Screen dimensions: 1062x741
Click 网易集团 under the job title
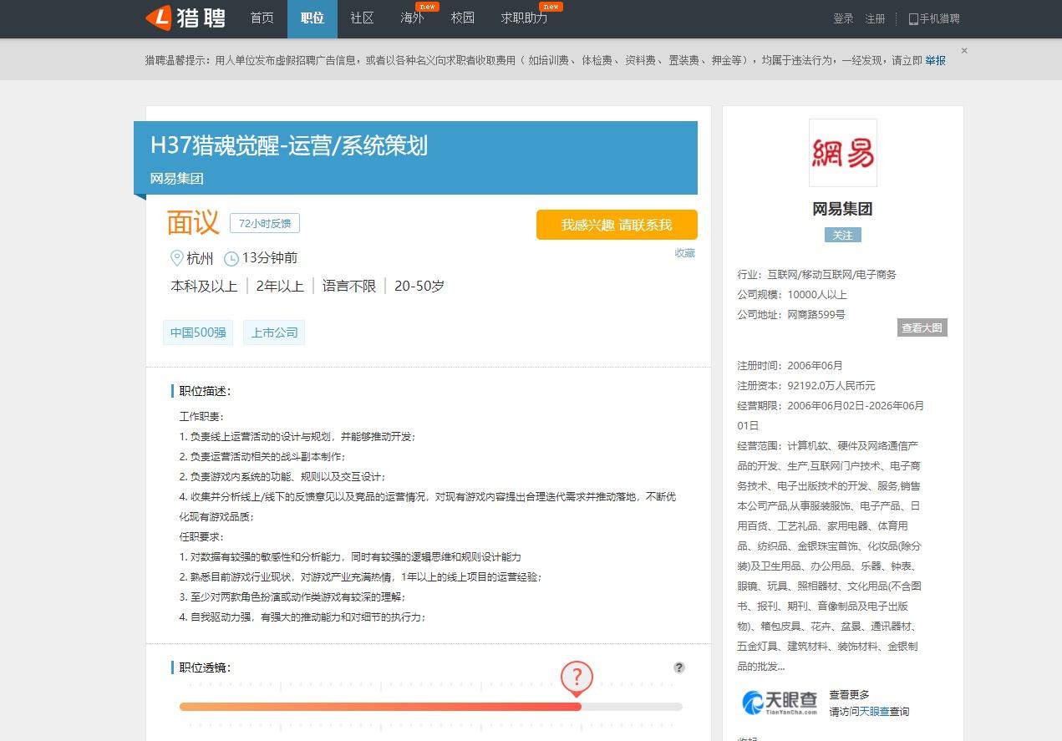(x=177, y=179)
